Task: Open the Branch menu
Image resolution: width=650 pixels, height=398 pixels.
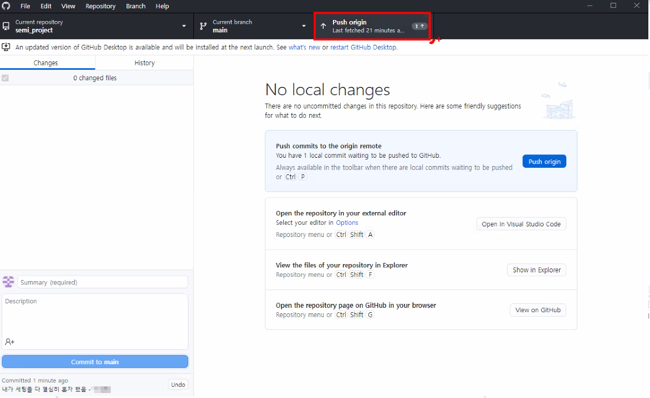Action: [x=136, y=6]
